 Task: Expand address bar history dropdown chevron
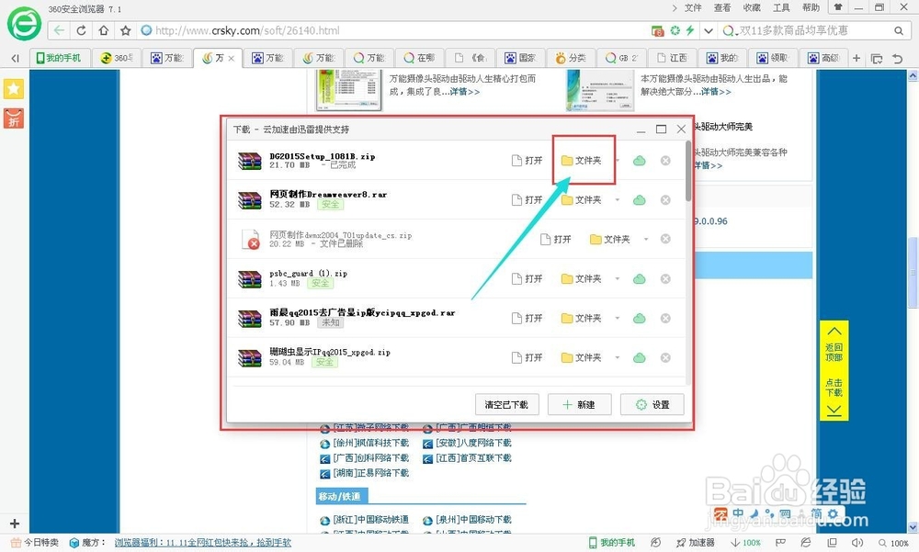(x=709, y=30)
